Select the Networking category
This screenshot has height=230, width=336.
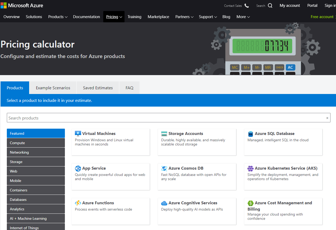point(36,152)
